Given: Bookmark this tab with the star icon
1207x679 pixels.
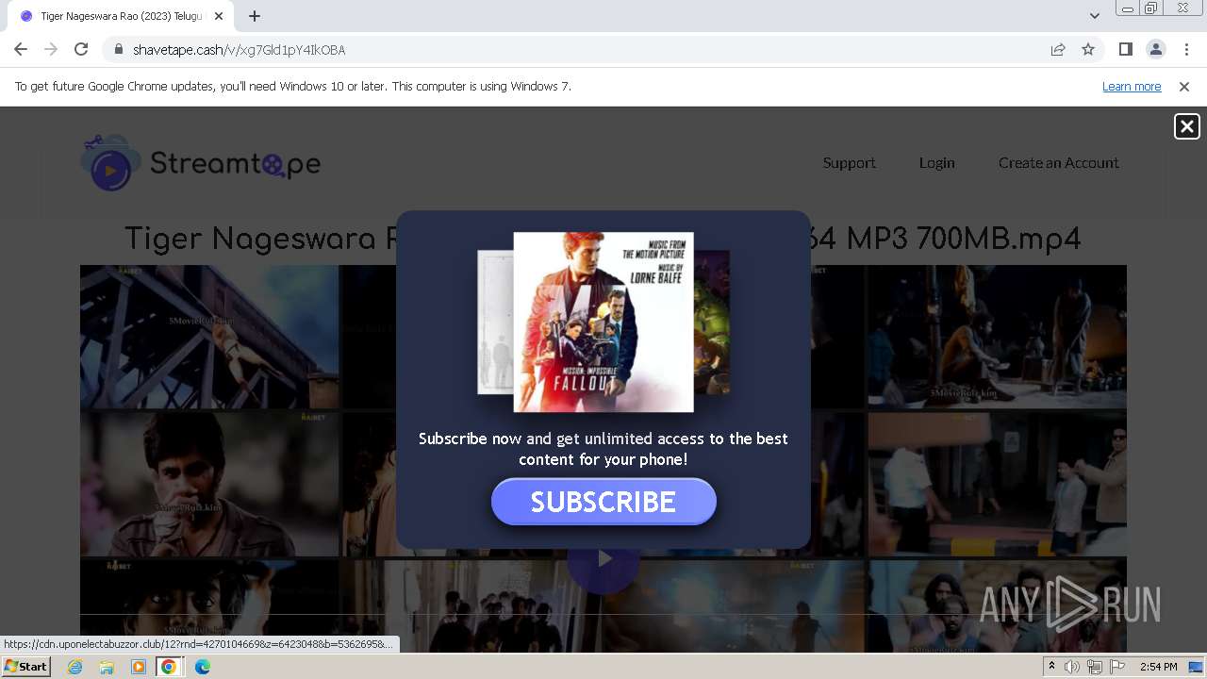Looking at the screenshot, I should coord(1088,49).
